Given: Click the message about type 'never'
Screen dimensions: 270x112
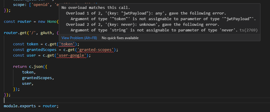Looking at the screenshot, I should click(154, 30).
